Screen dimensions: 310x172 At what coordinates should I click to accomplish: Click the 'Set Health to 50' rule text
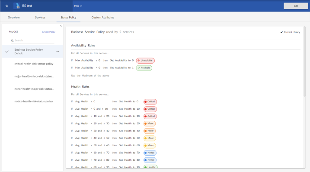pyautogui.click(x=129, y=138)
